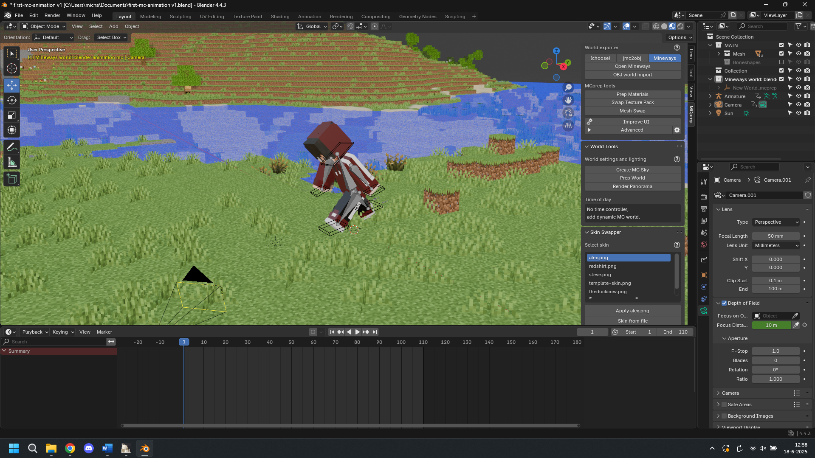Select the Move tool in the toolbar
815x458 pixels.
pyautogui.click(x=12, y=85)
